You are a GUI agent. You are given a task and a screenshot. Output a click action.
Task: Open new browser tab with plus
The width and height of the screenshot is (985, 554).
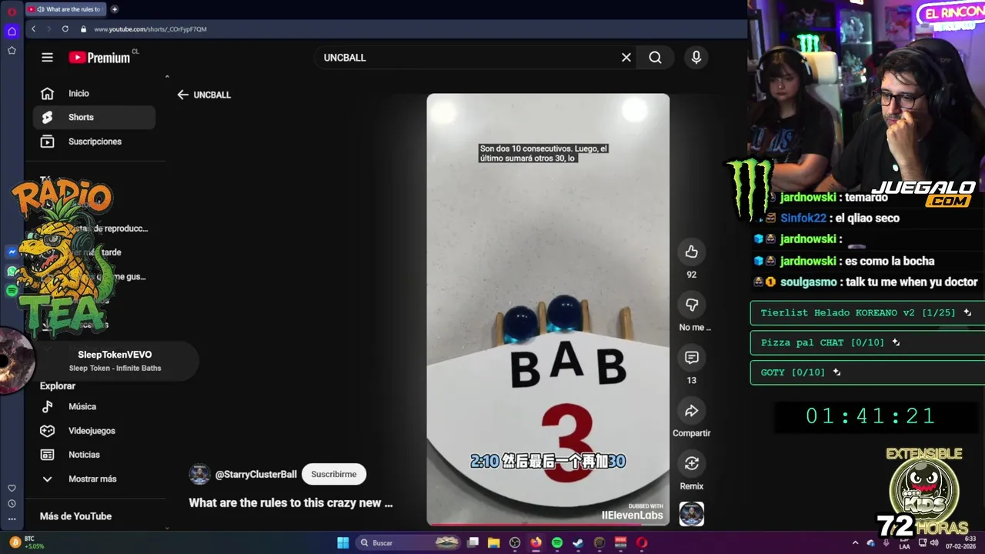pyautogui.click(x=115, y=9)
